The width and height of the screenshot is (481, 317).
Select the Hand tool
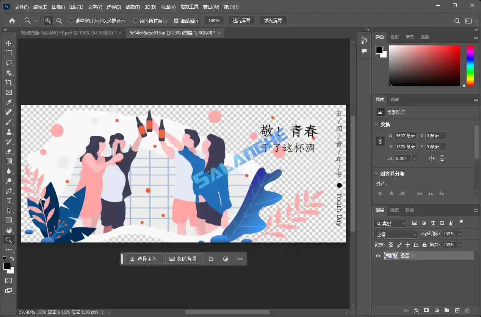(9, 230)
